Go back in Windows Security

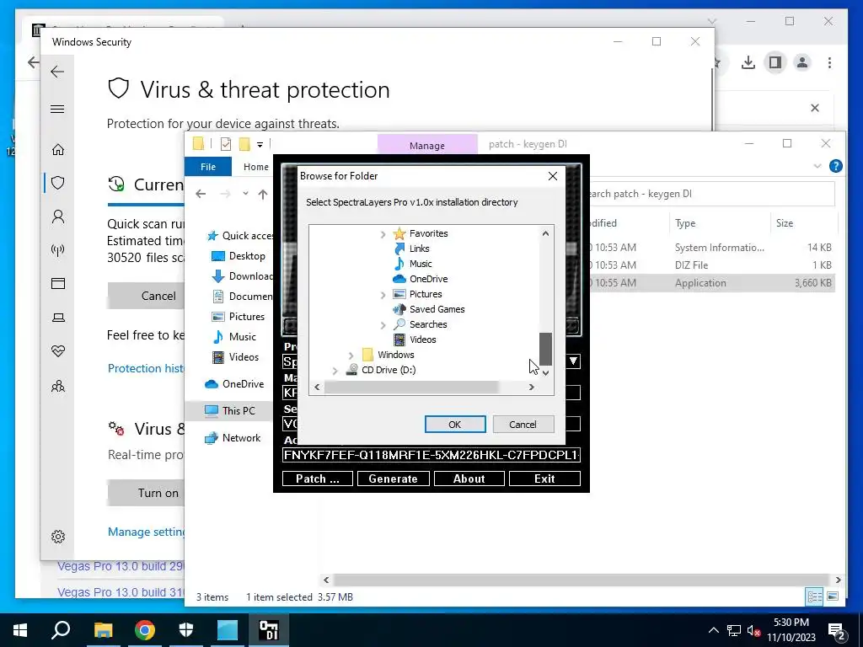[x=58, y=72]
